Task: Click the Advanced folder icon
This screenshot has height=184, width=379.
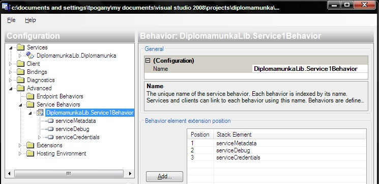Action: pyautogui.click(x=21, y=88)
